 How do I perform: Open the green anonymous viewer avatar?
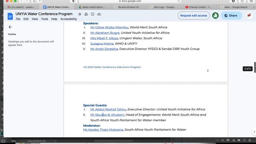click(215, 16)
